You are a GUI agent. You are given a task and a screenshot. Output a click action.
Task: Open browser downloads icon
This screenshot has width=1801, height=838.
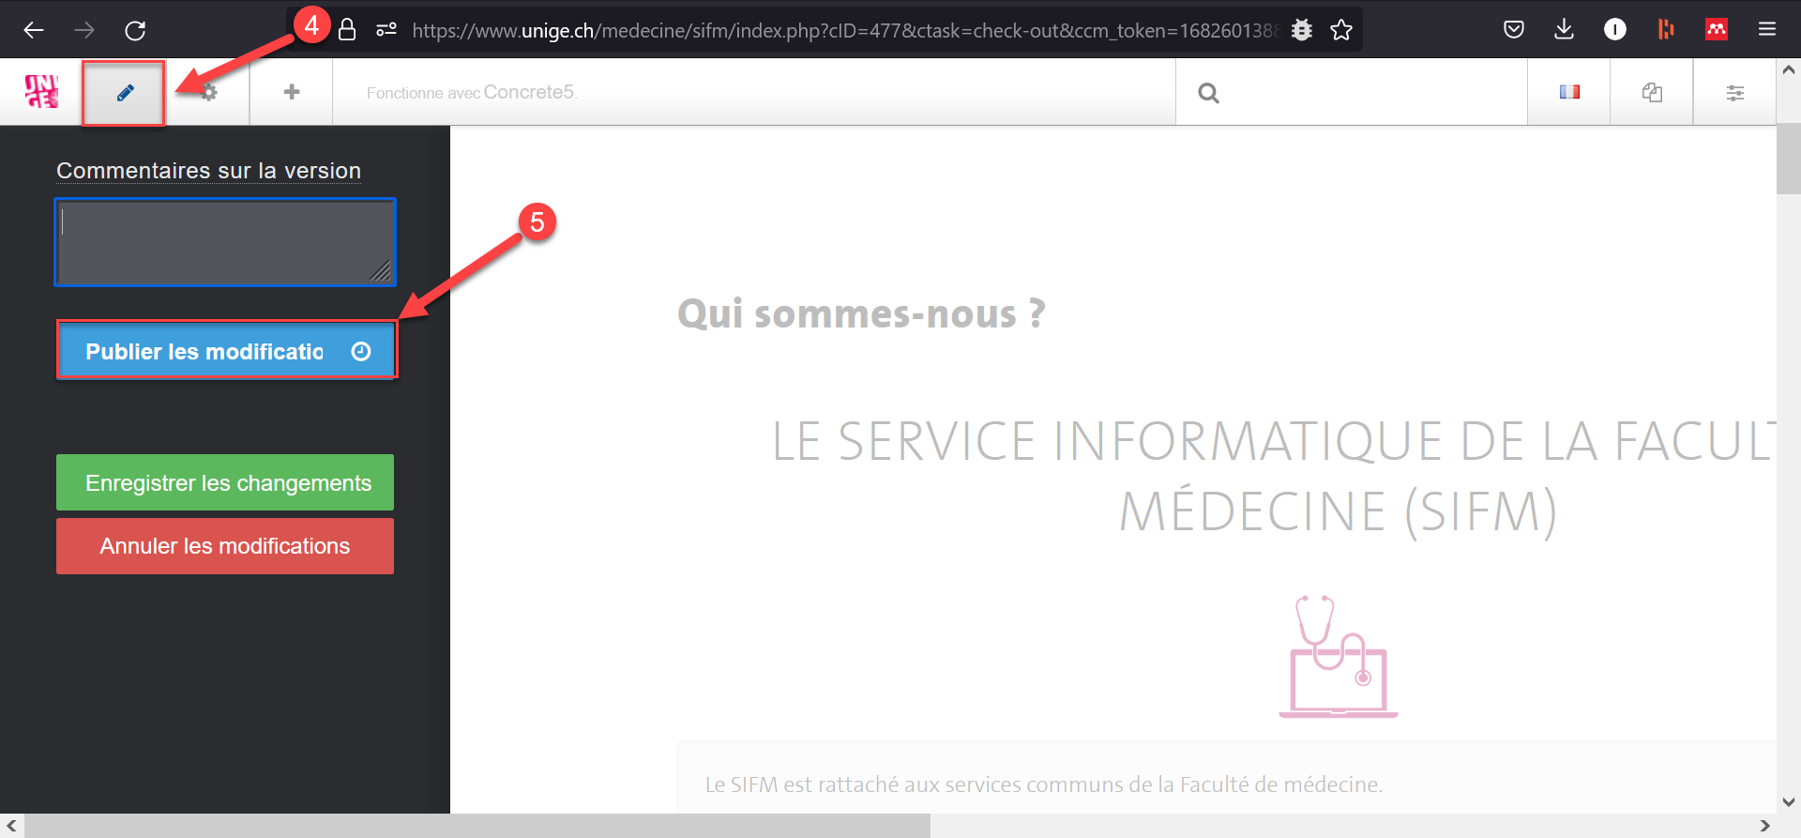(x=1564, y=30)
